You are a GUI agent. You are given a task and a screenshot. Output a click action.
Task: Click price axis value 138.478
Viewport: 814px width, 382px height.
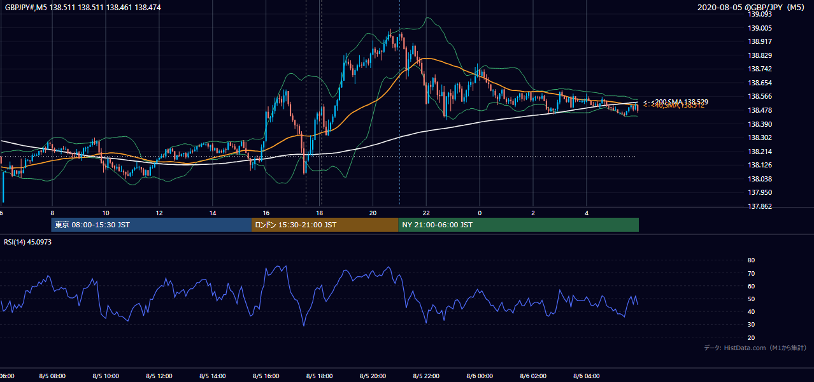pyautogui.click(x=760, y=110)
